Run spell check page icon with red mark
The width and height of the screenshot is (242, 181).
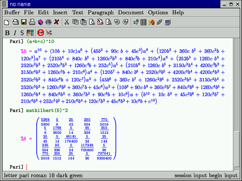pyautogui.click(x=109, y=22)
